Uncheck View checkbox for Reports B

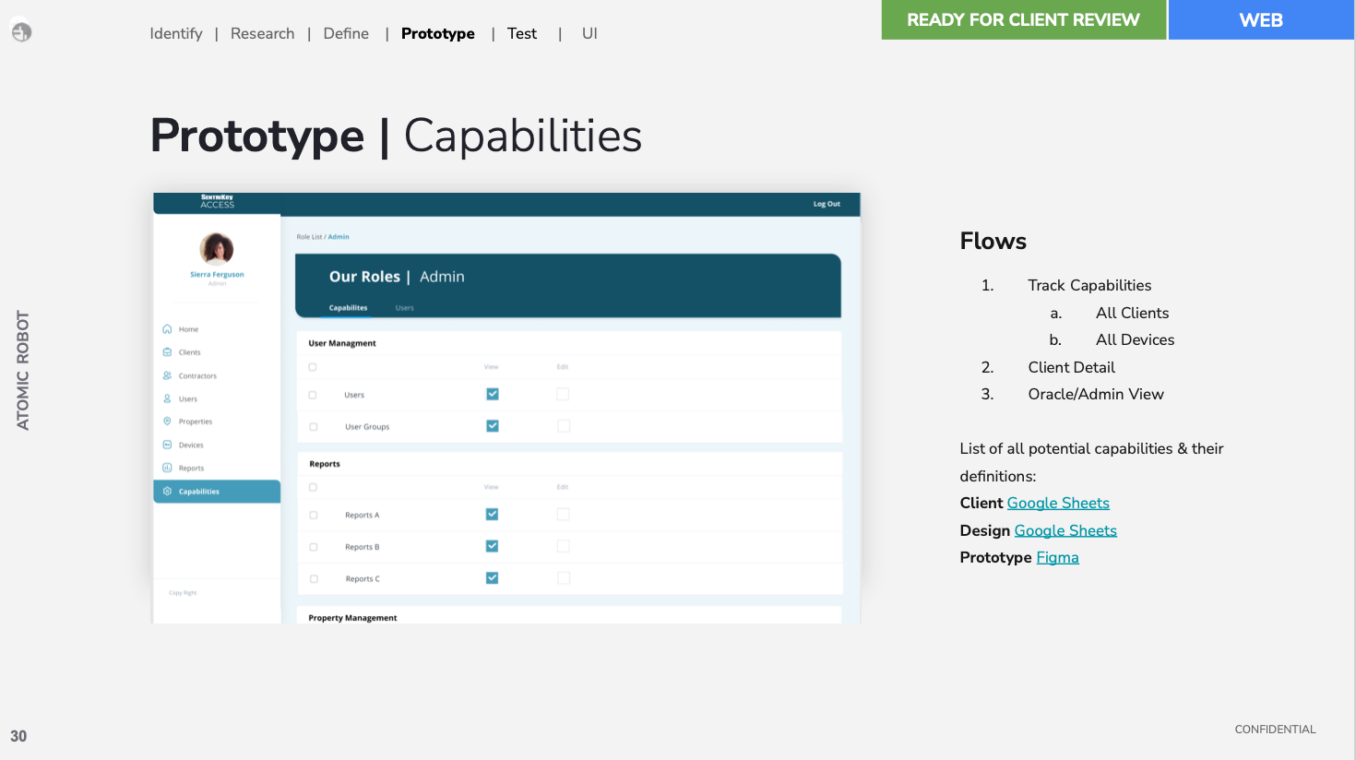click(x=493, y=546)
